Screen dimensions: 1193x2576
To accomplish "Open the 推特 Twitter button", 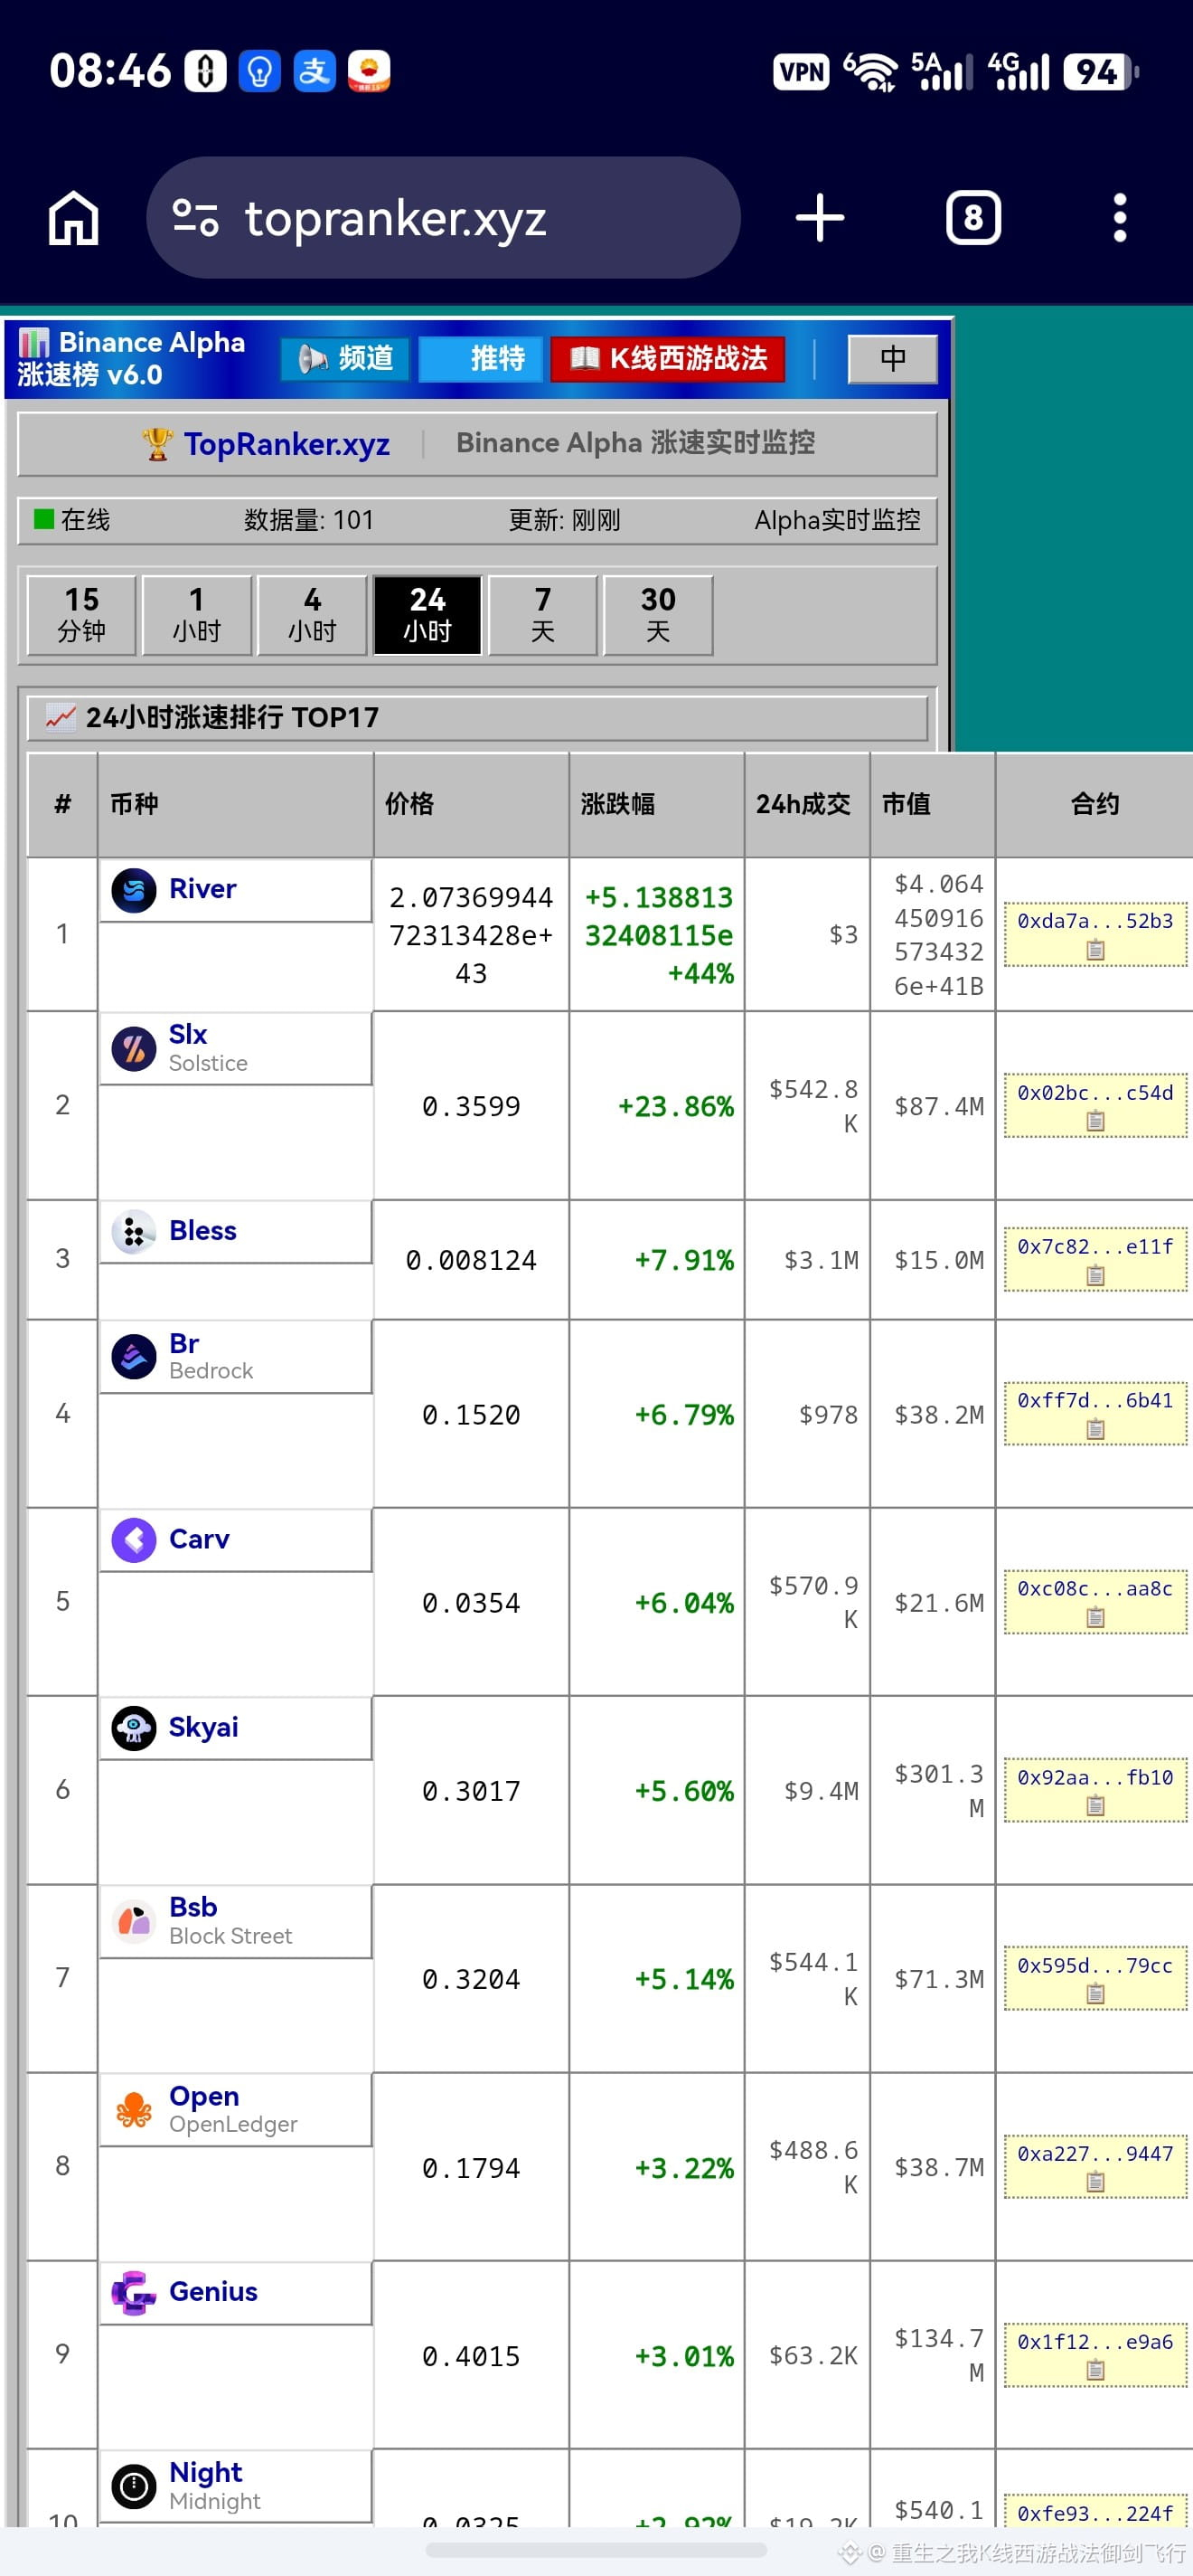I will point(481,358).
